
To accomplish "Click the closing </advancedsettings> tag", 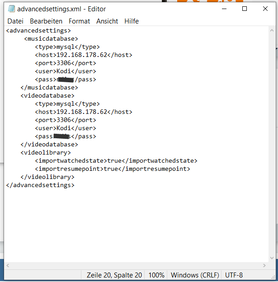I will click(x=40, y=185).
